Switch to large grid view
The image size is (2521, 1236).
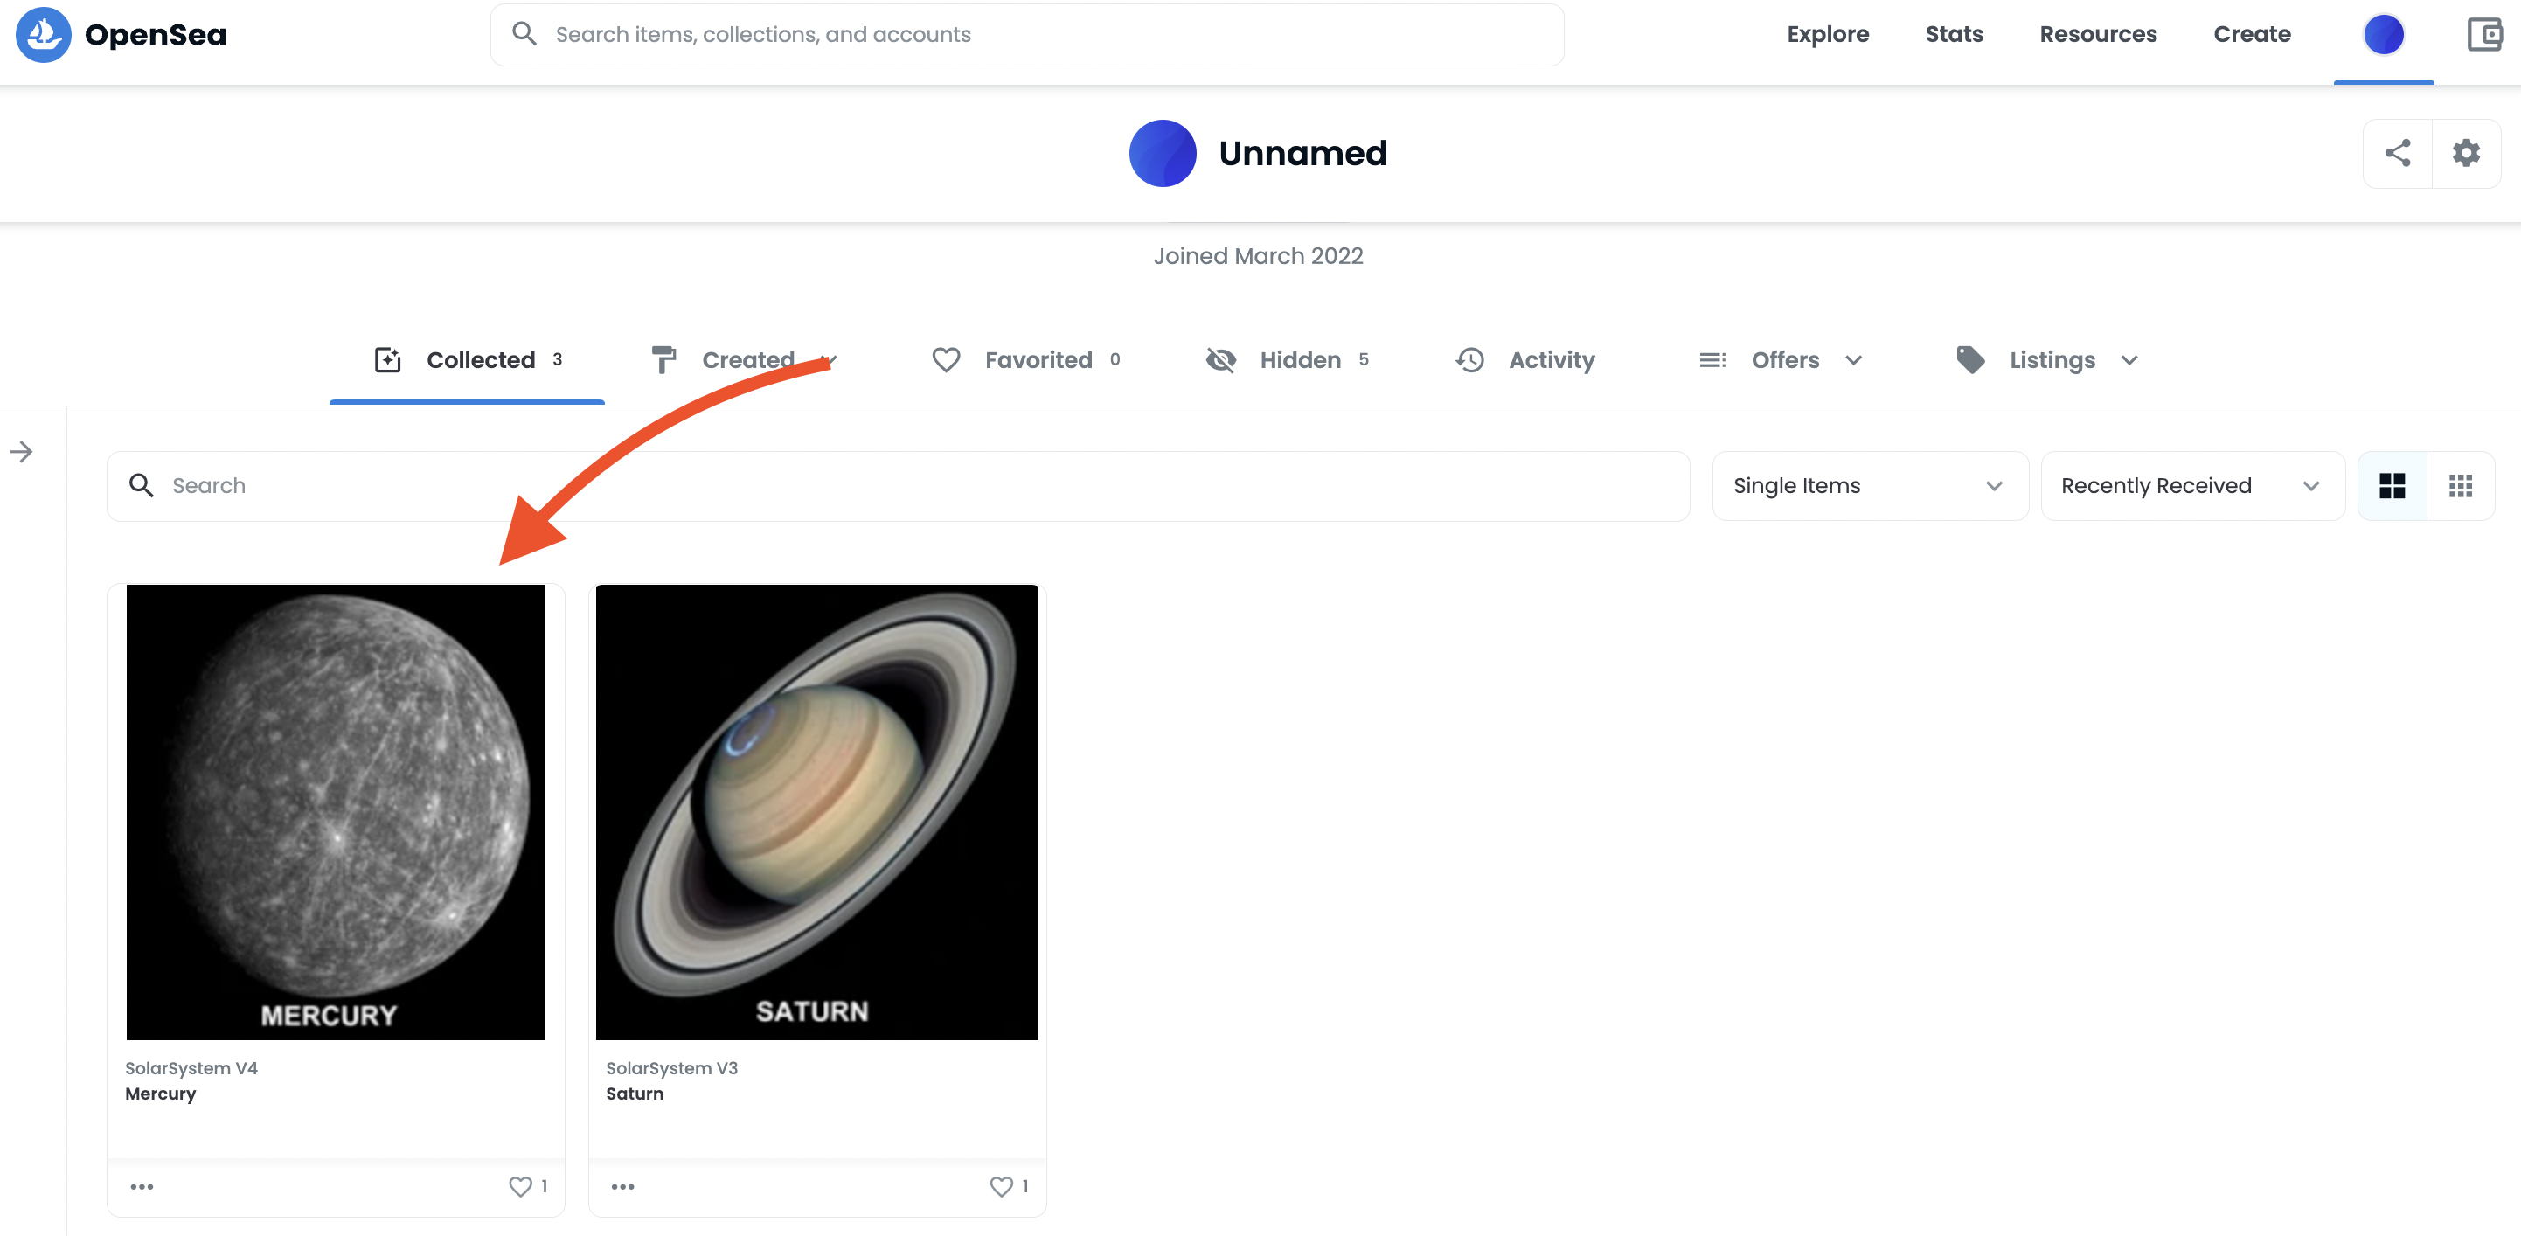point(2392,485)
